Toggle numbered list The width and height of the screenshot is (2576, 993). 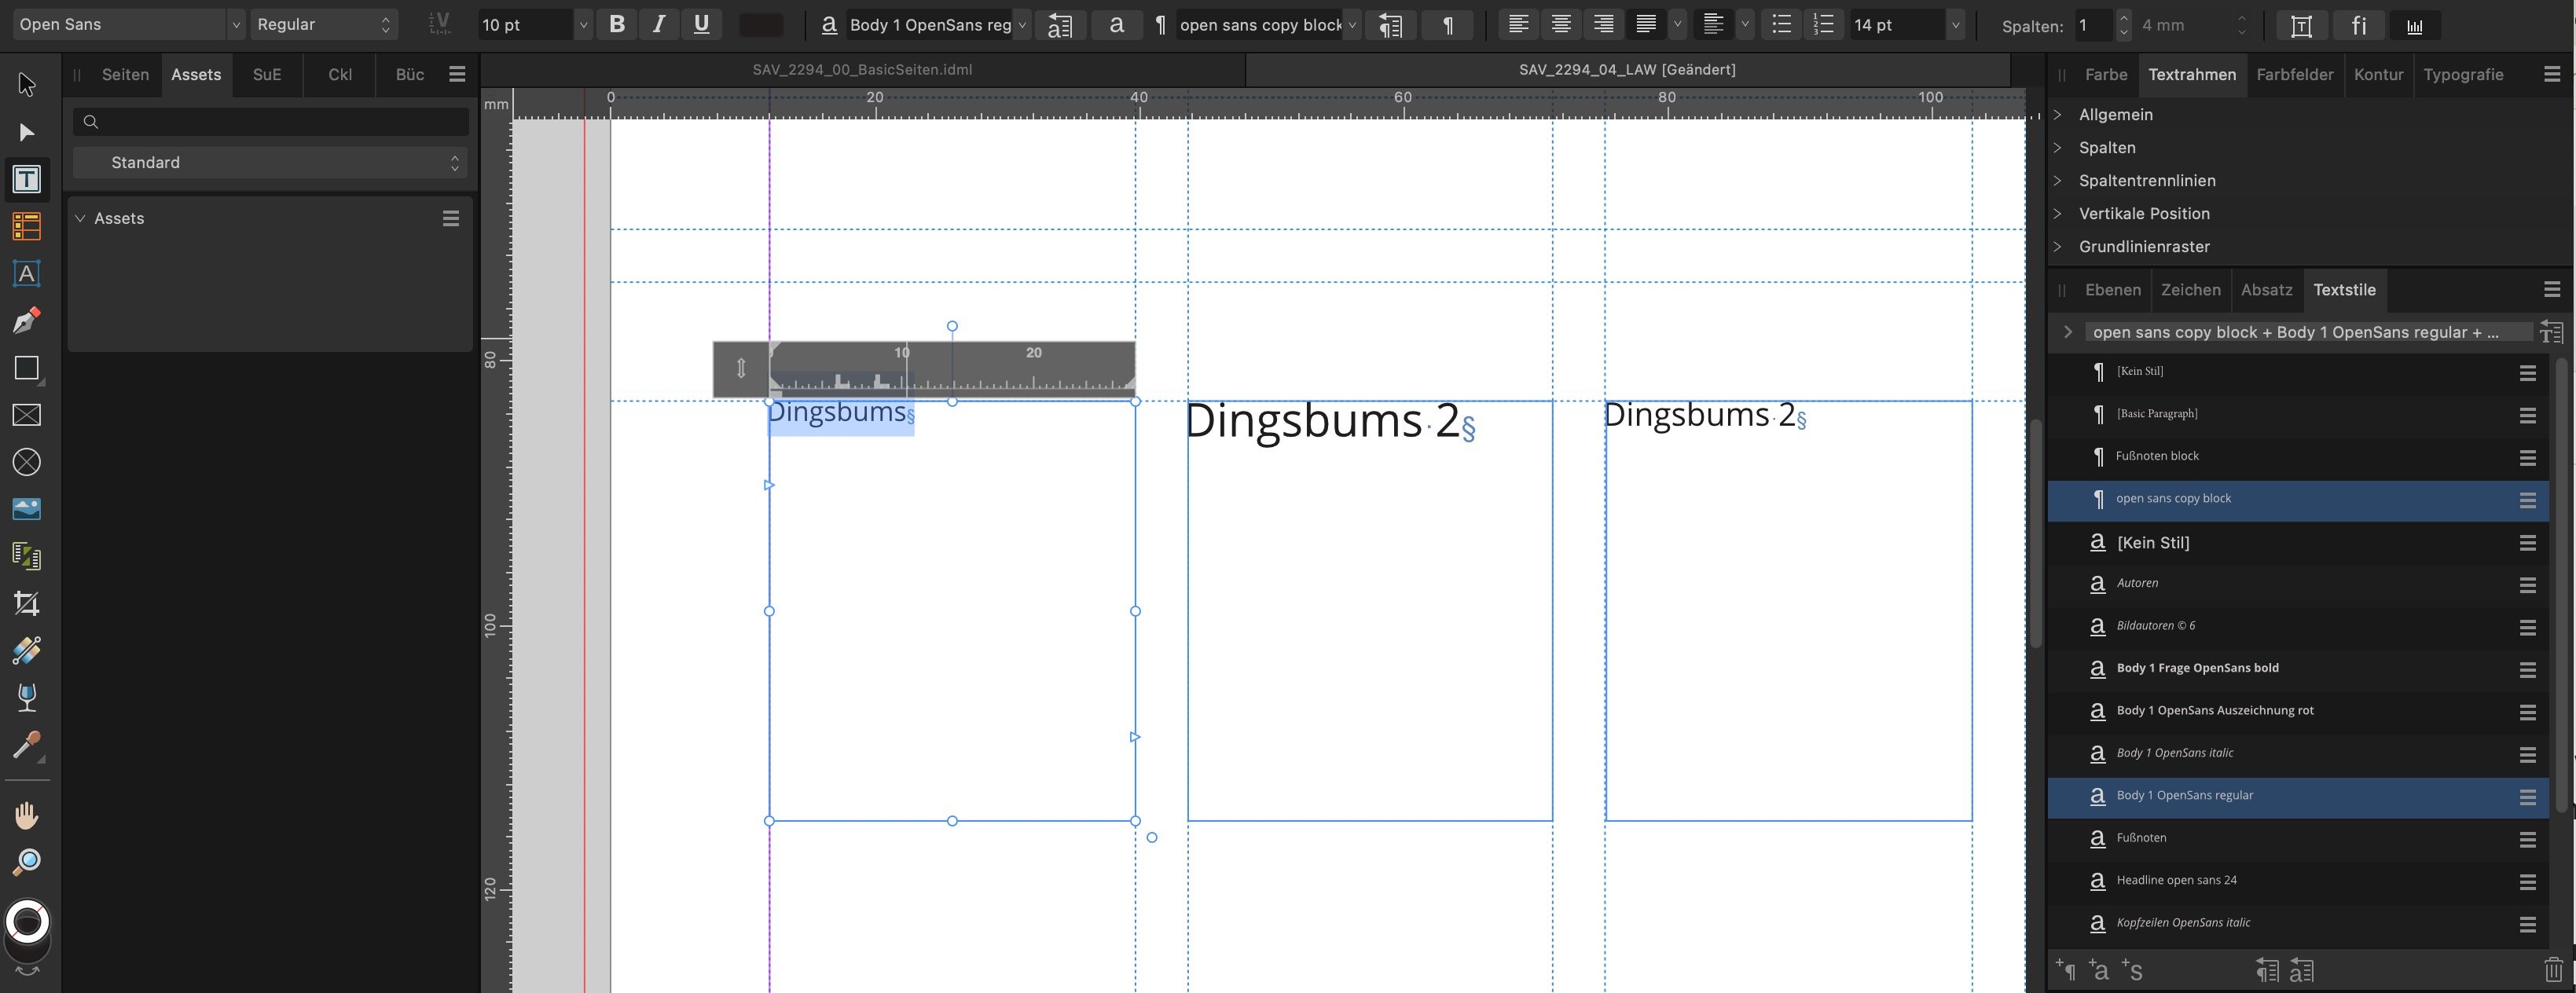click(1823, 24)
